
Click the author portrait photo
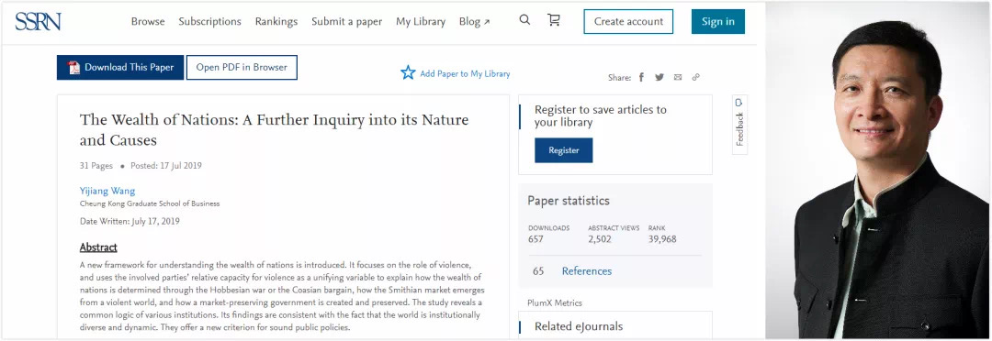point(878,170)
